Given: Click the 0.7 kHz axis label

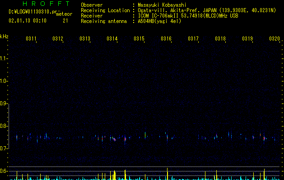Looking at the screenshot, I should [4, 148].
